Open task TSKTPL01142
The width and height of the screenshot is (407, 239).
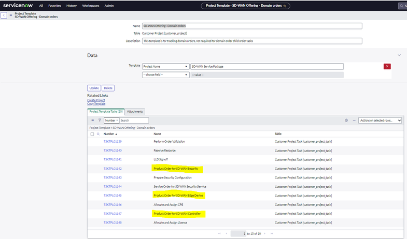pyautogui.click(x=113, y=169)
